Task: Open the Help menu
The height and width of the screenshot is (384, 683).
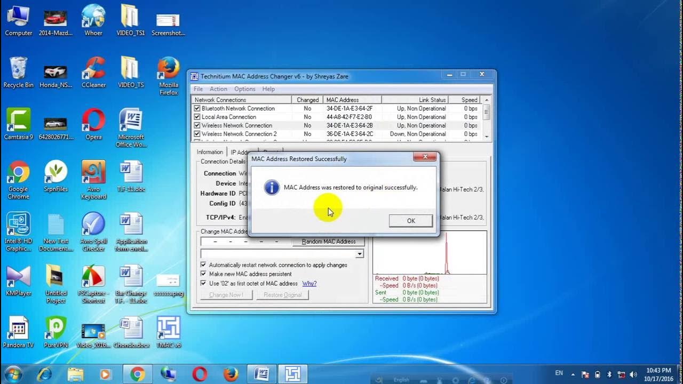Action: pos(268,89)
